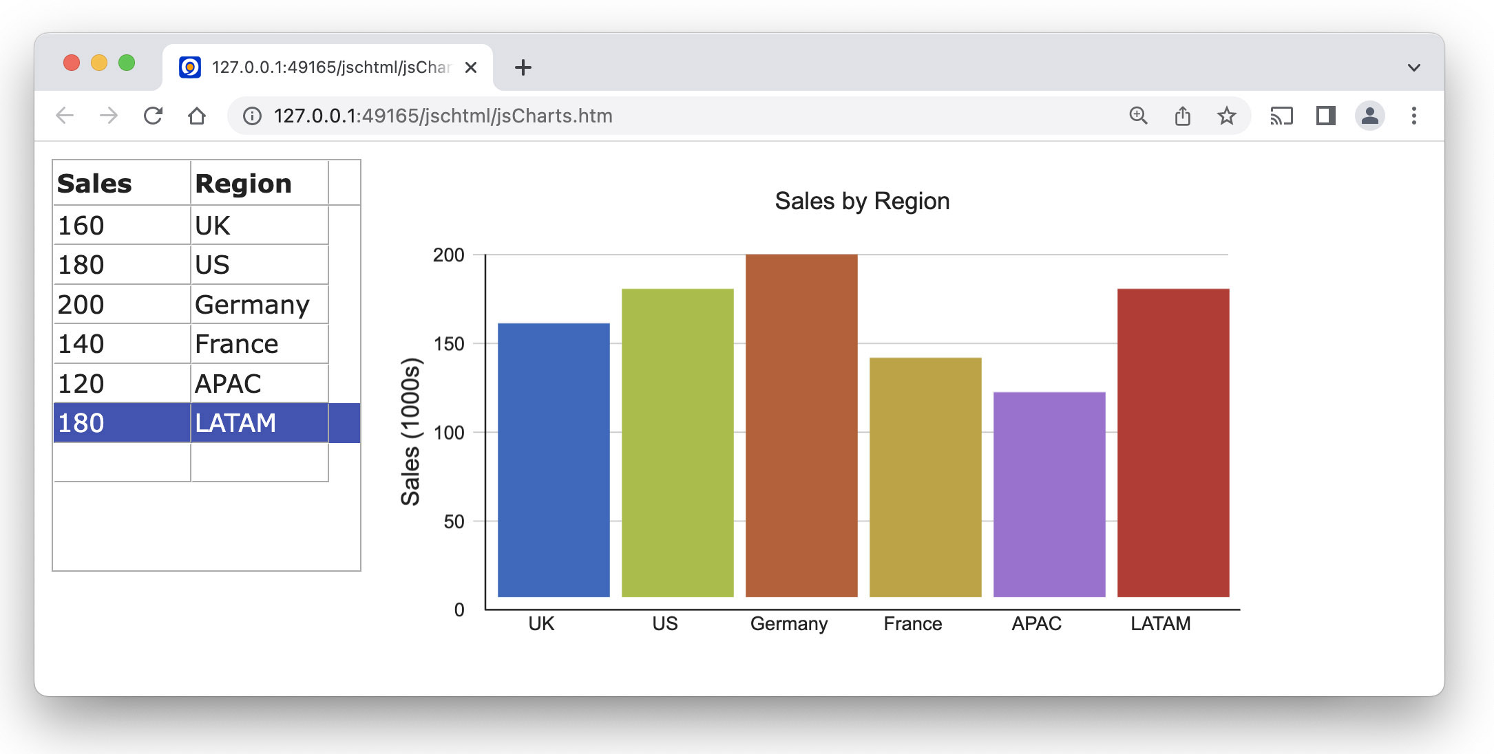Click the browser back arrow
The image size is (1494, 754).
(x=64, y=116)
